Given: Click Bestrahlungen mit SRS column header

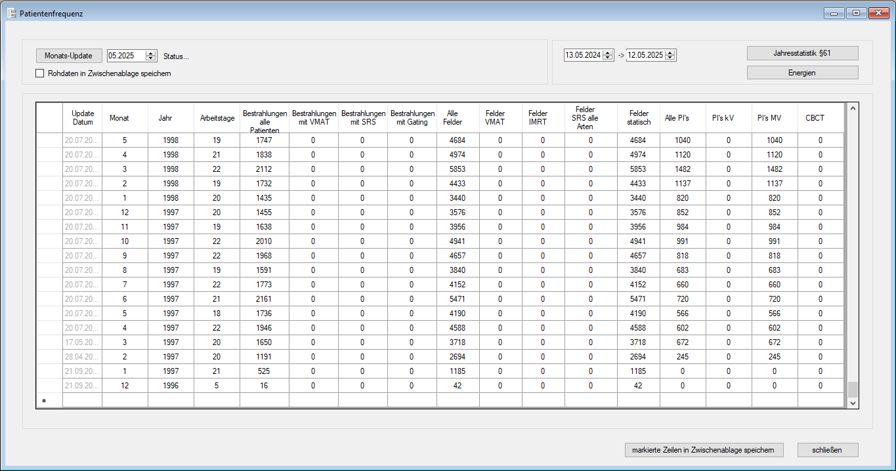Looking at the screenshot, I should tap(363, 117).
